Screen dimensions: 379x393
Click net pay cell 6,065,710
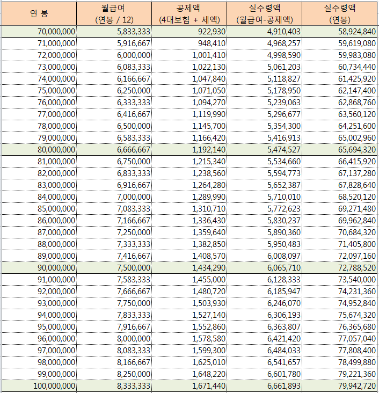pyautogui.click(x=265, y=268)
